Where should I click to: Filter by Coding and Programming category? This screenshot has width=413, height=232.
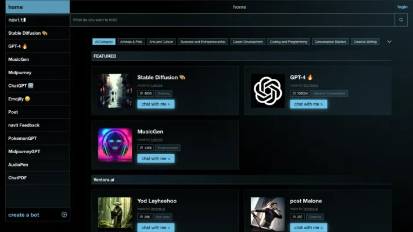coord(289,42)
